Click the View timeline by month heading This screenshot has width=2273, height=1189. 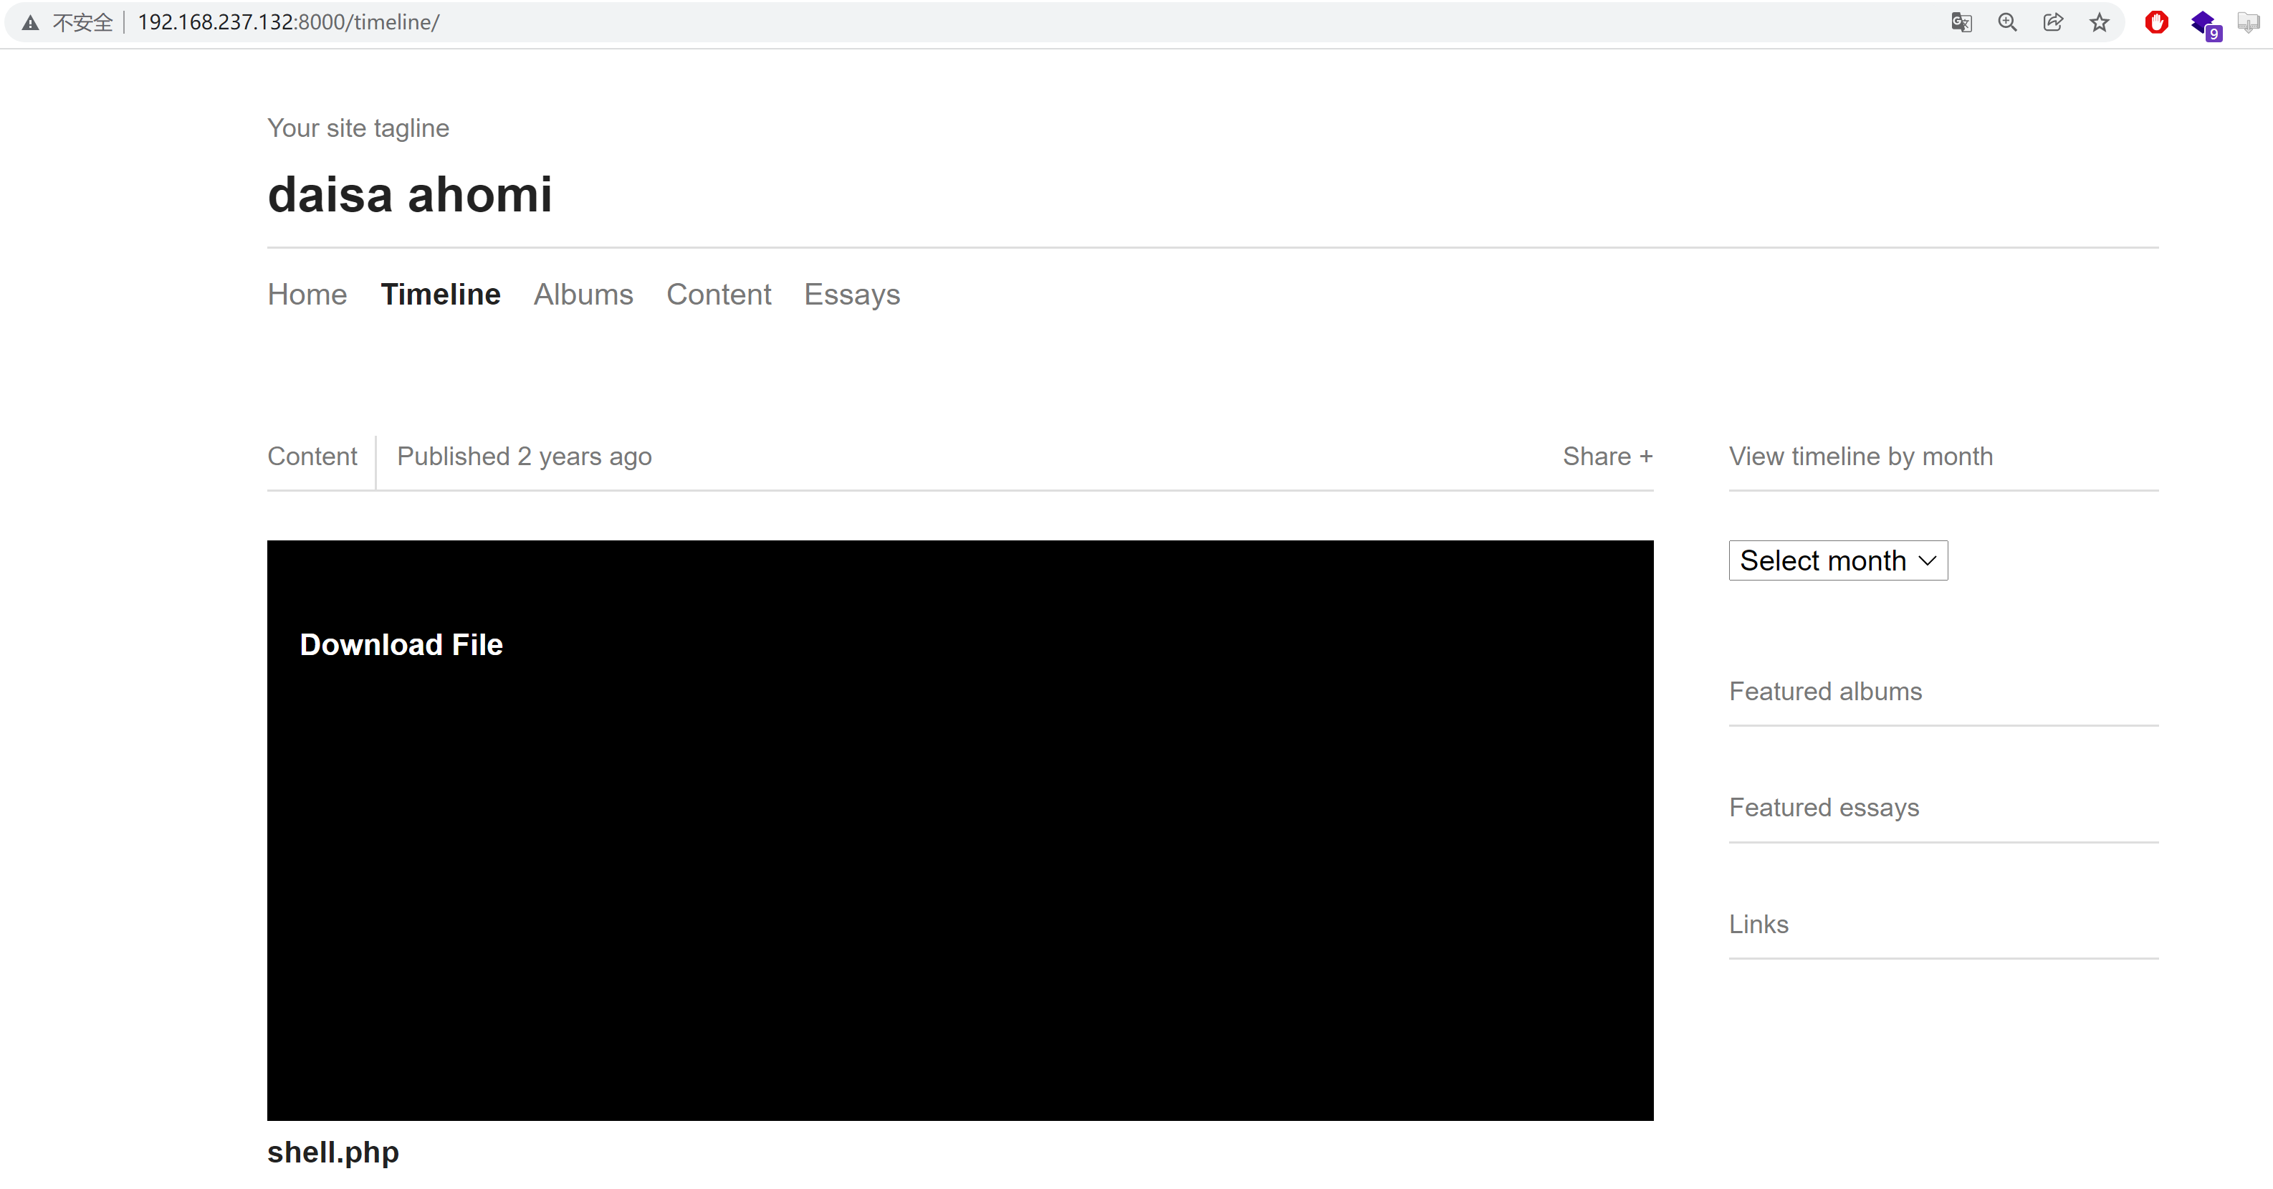coord(1860,457)
